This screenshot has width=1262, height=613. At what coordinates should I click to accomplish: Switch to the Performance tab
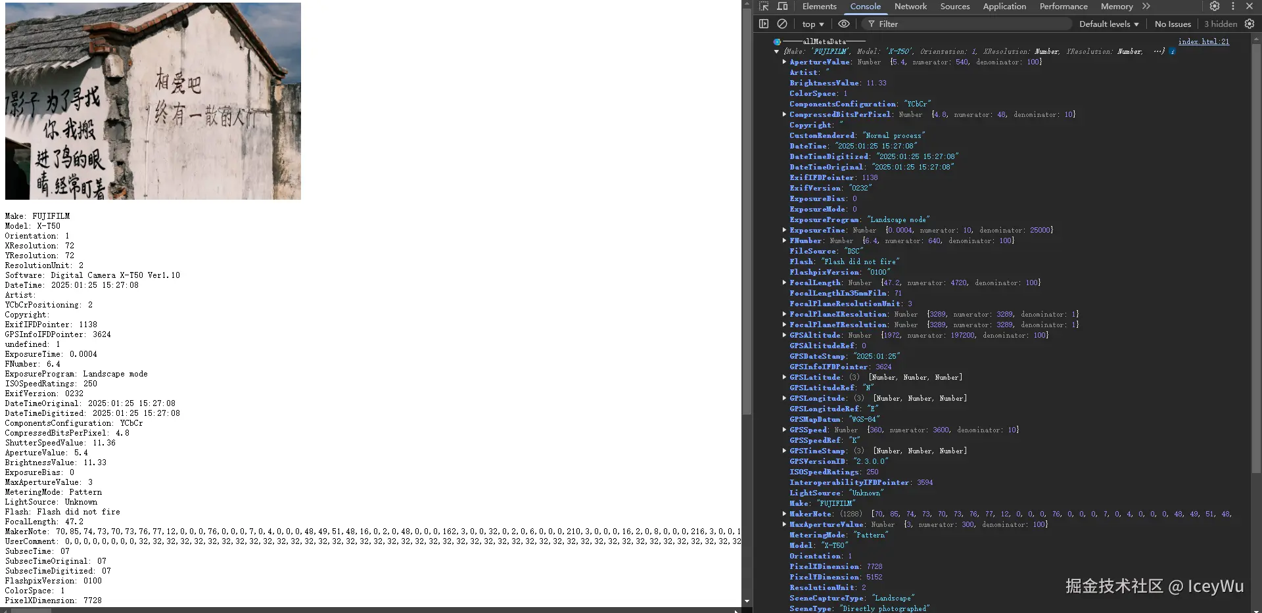(1063, 7)
